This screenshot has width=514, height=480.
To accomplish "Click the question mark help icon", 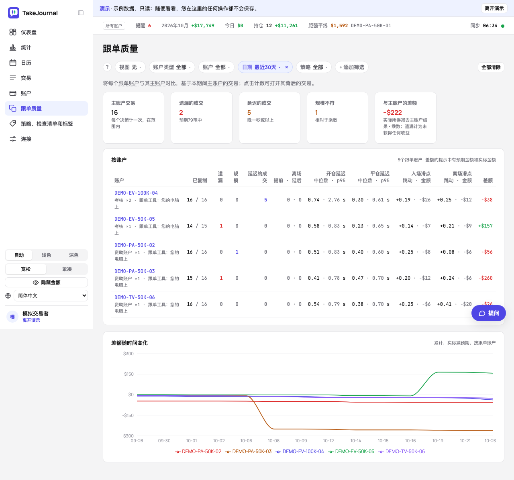I will pyautogui.click(x=107, y=67).
